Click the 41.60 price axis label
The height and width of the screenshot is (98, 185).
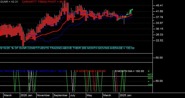(x=156, y=11)
